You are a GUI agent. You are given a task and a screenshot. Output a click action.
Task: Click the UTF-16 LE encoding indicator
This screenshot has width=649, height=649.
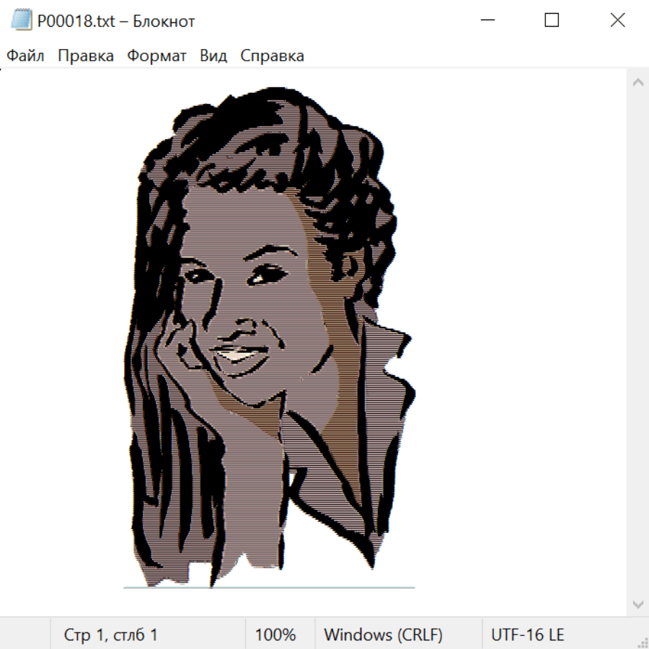[x=527, y=635]
